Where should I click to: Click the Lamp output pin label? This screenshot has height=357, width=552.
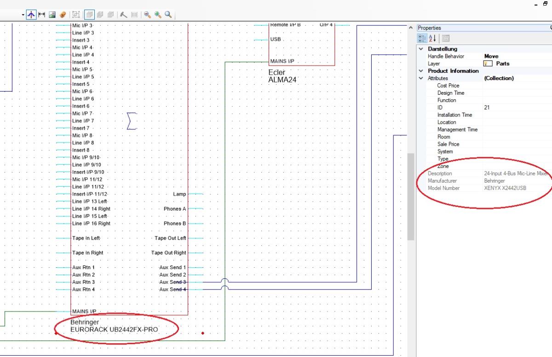179,194
